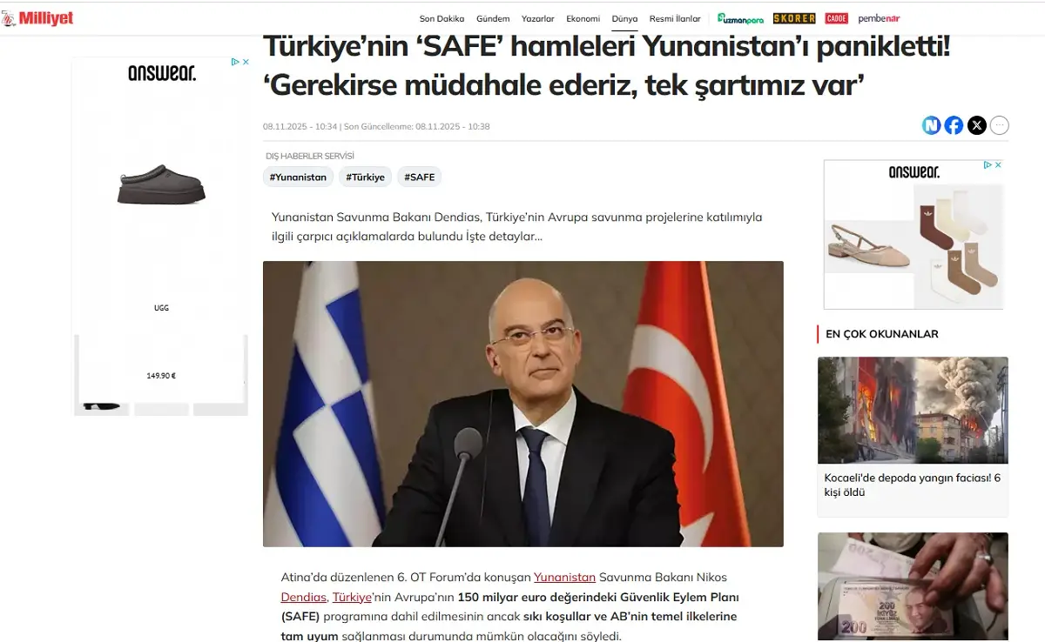The width and height of the screenshot is (1045, 642).
Task: Open Resmi İlanlar menu item
Action: (x=675, y=18)
